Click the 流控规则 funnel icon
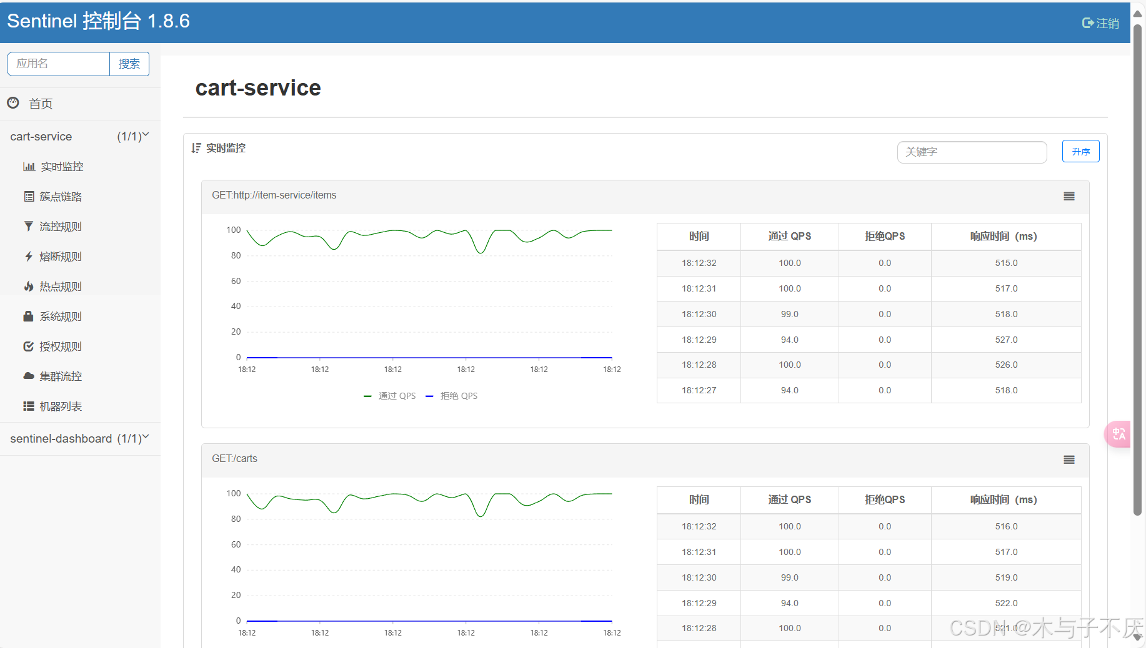The height and width of the screenshot is (648, 1146). (29, 227)
